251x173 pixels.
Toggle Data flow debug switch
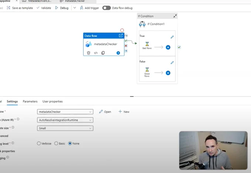click(x=106, y=8)
